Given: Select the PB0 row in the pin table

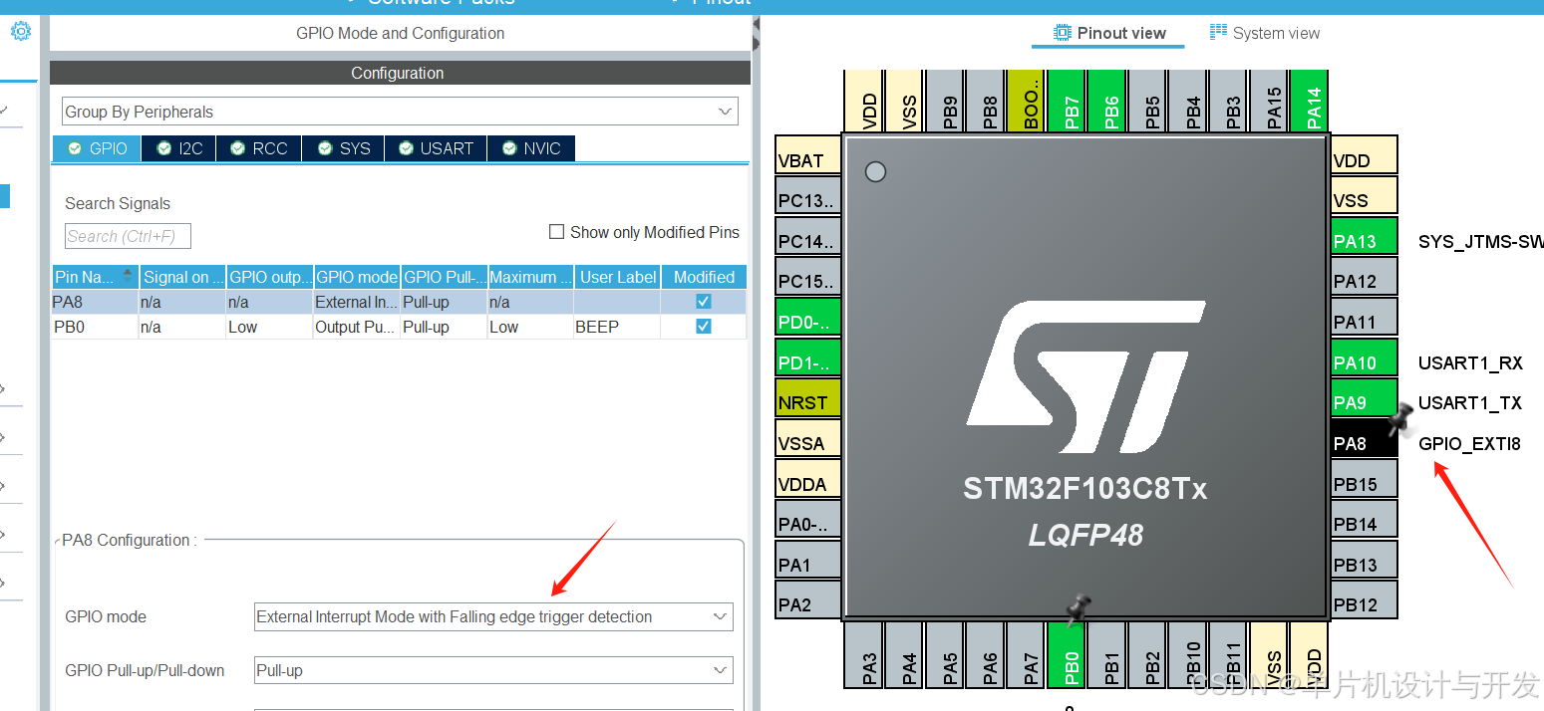Looking at the screenshot, I should 399,327.
